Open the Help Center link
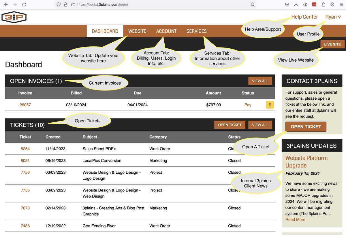 click(x=304, y=17)
